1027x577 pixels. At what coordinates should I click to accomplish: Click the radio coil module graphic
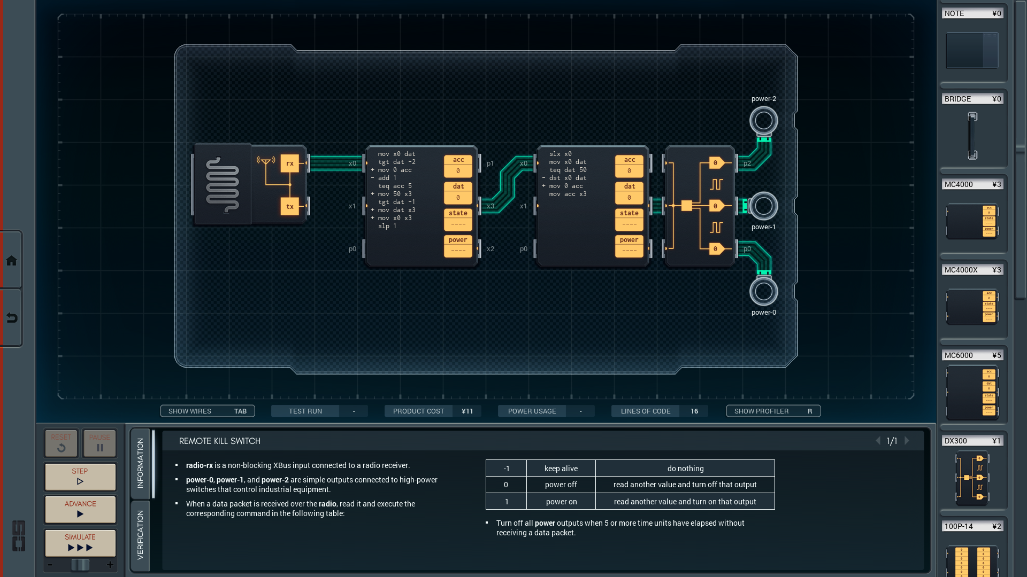(223, 184)
